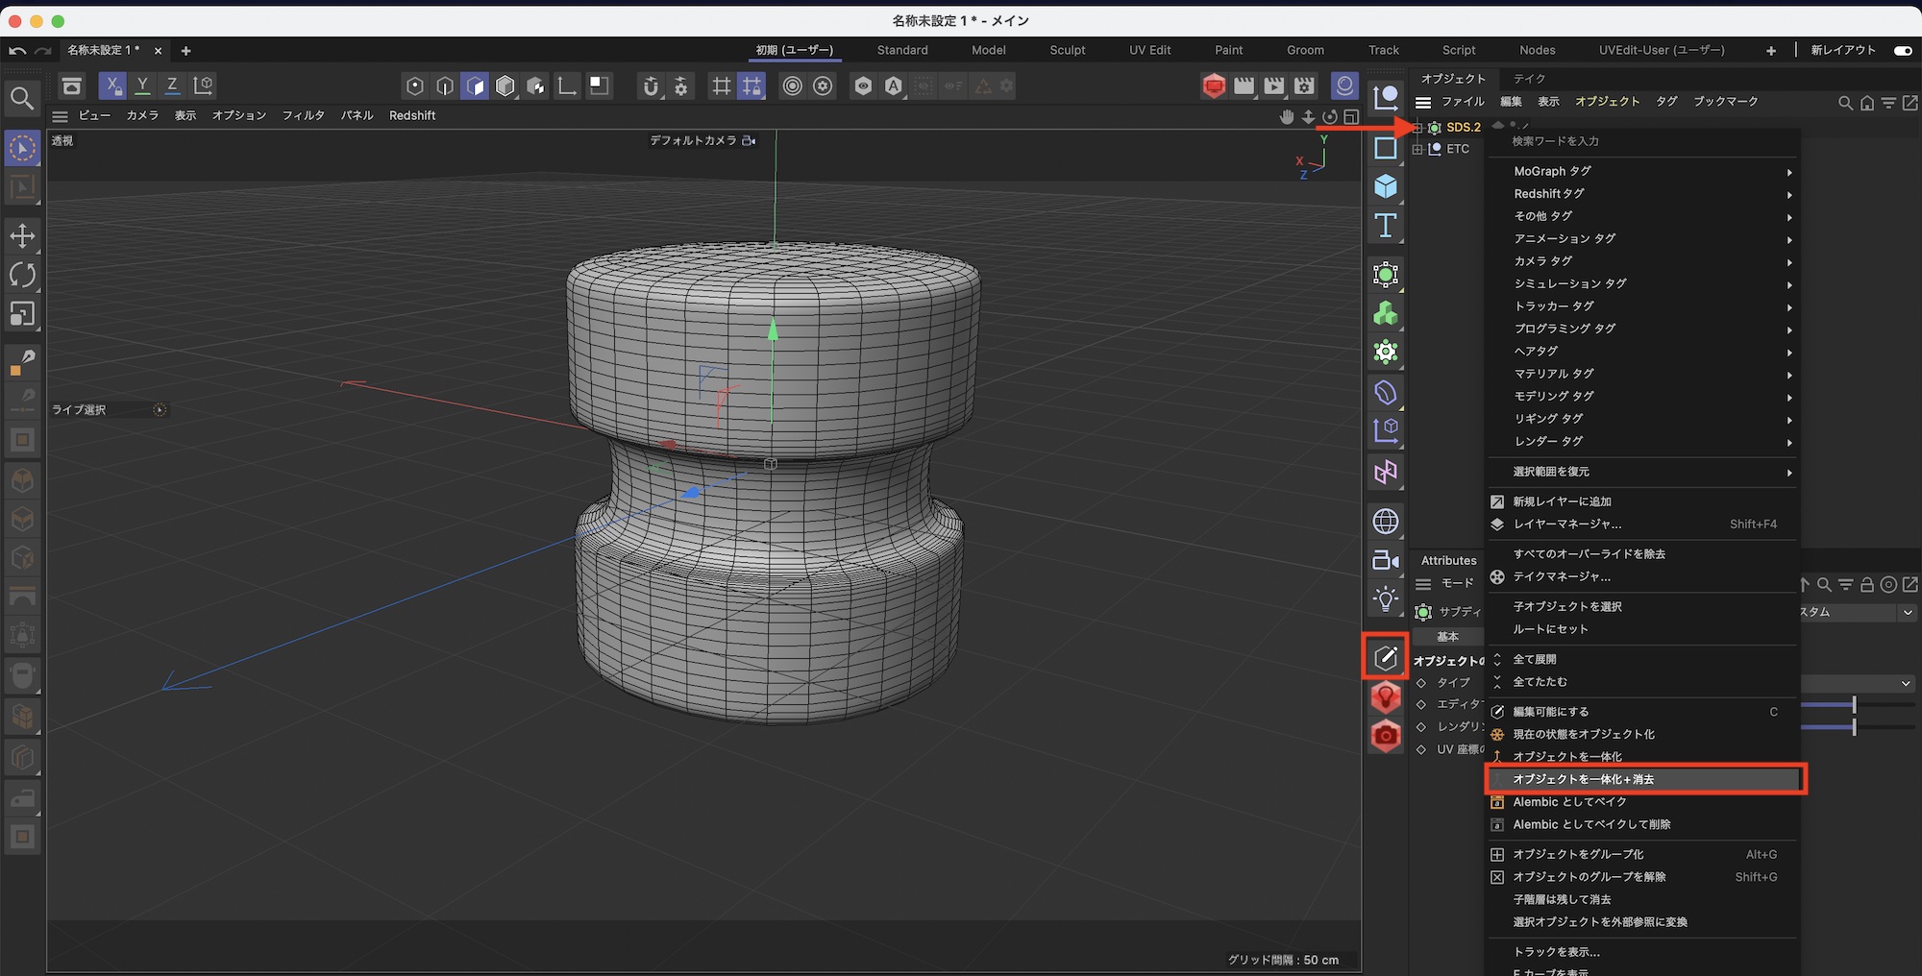The image size is (1922, 976).
Task: Switch the 新レイアウト toggle
Action: pos(1902,50)
